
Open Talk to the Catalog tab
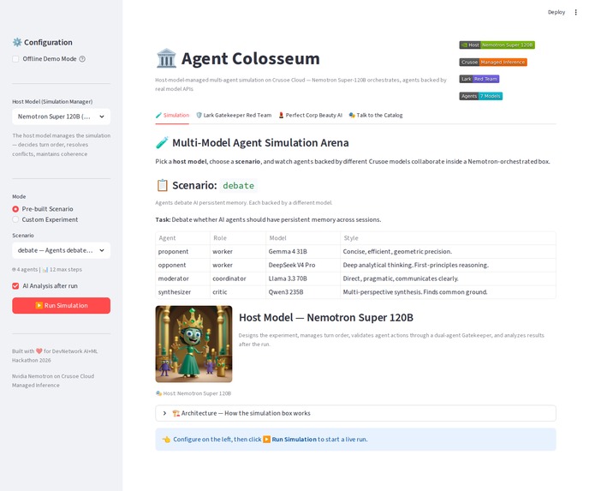[x=376, y=115]
